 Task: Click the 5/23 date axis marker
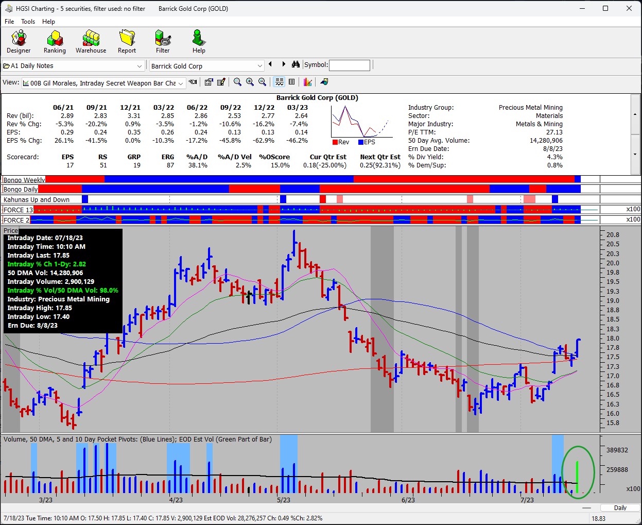284,500
